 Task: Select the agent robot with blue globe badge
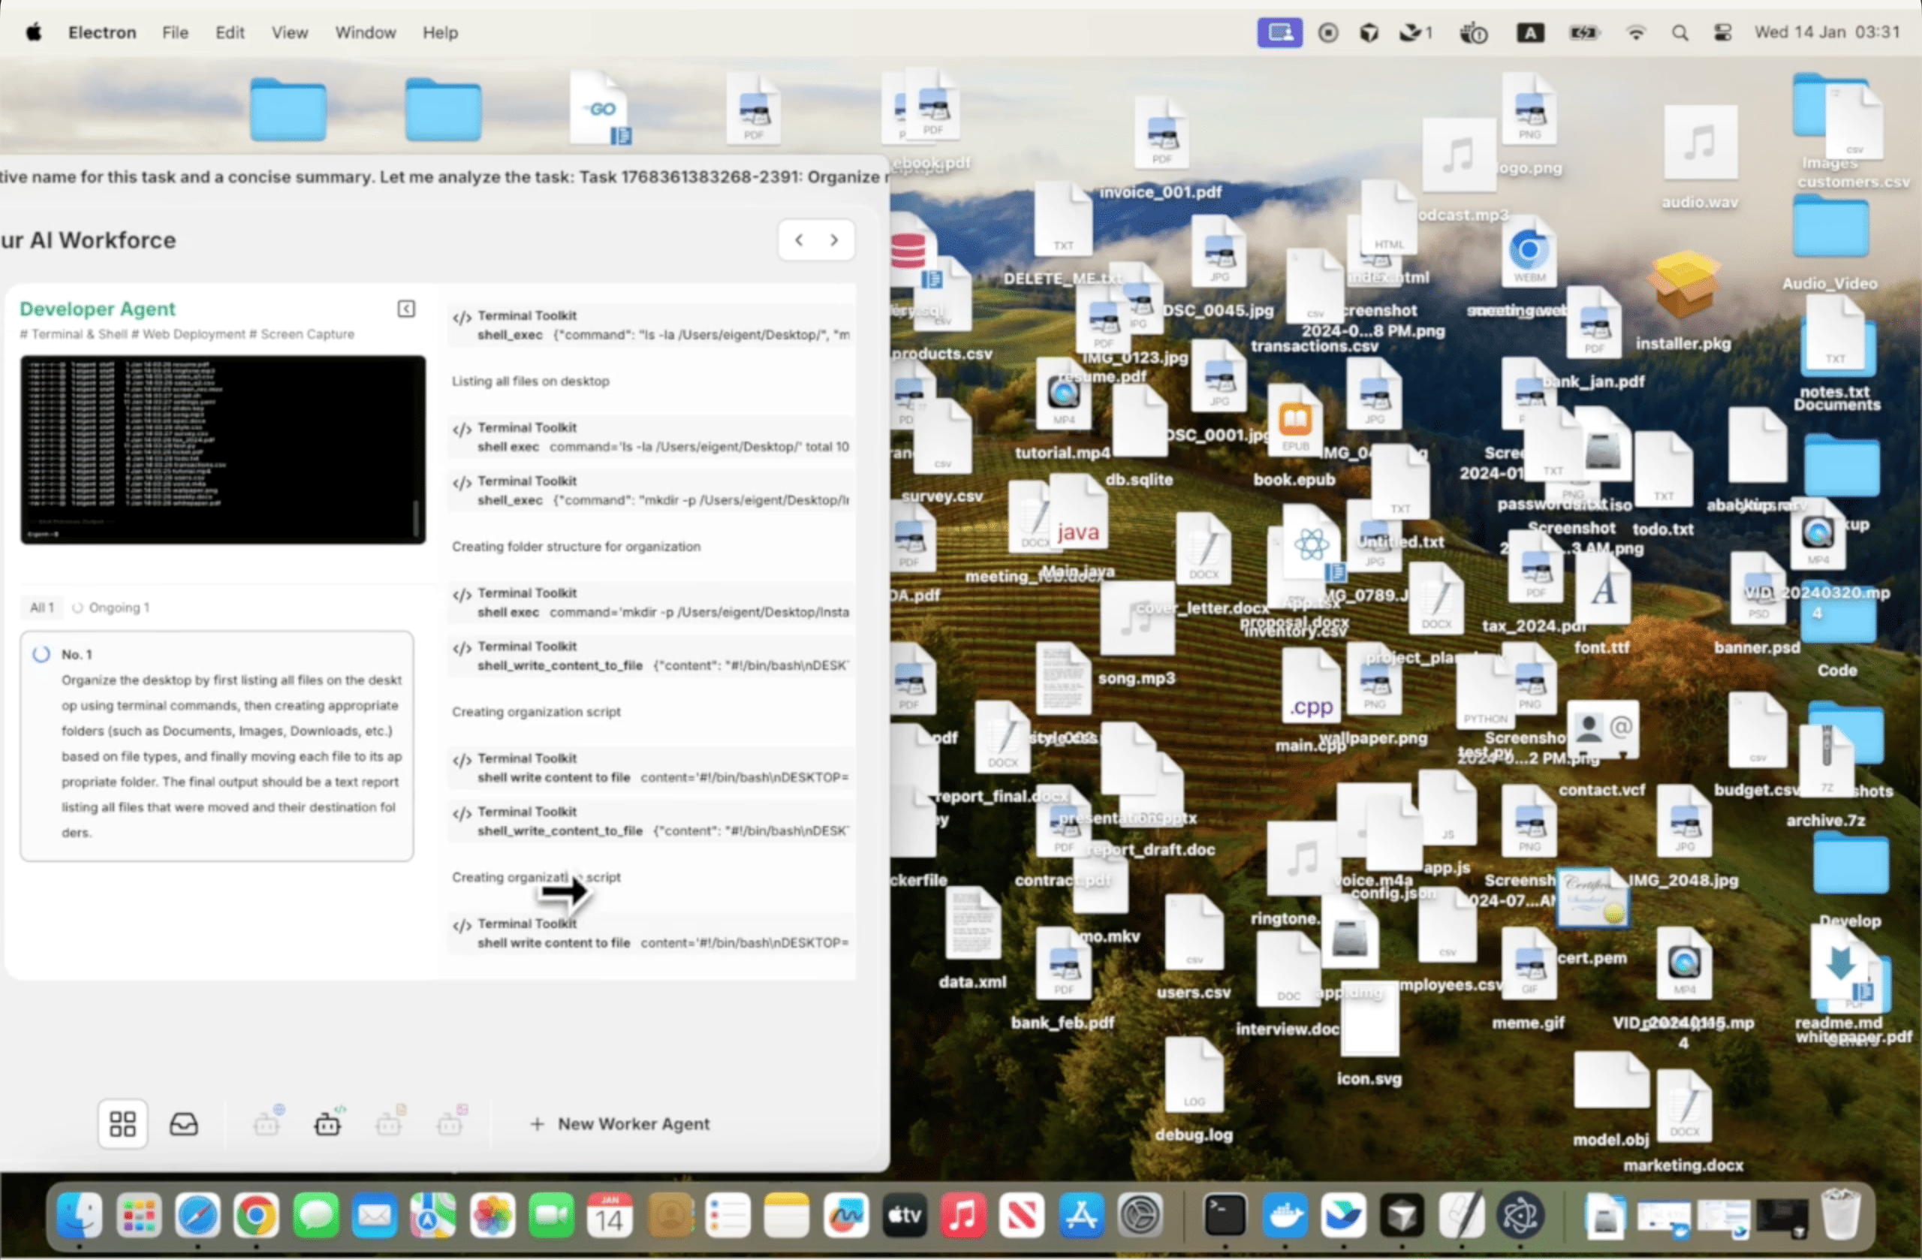(x=267, y=1123)
